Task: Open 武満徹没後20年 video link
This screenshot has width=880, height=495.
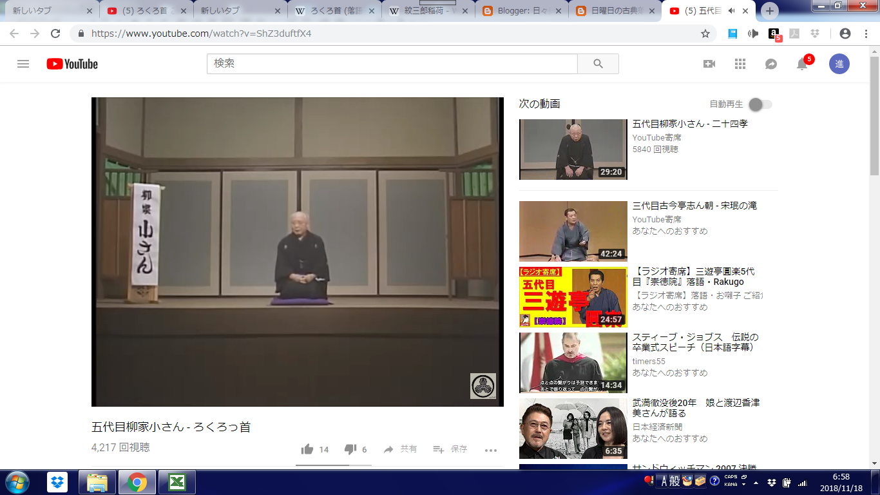Action: tap(696, 408)
